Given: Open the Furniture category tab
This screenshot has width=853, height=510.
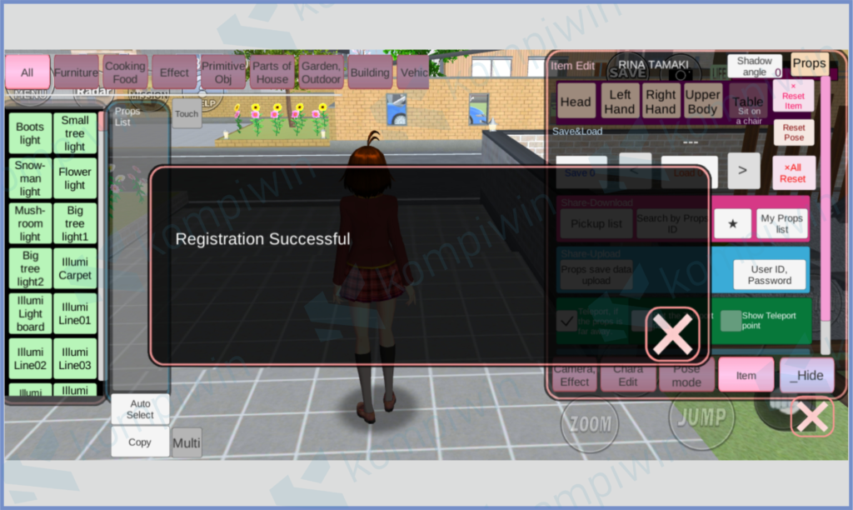Looking at the screenshot, I should [x=76, y=72].
